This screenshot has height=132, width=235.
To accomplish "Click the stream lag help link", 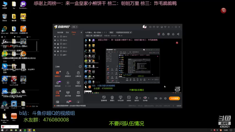I will click(x=71, y=106).
